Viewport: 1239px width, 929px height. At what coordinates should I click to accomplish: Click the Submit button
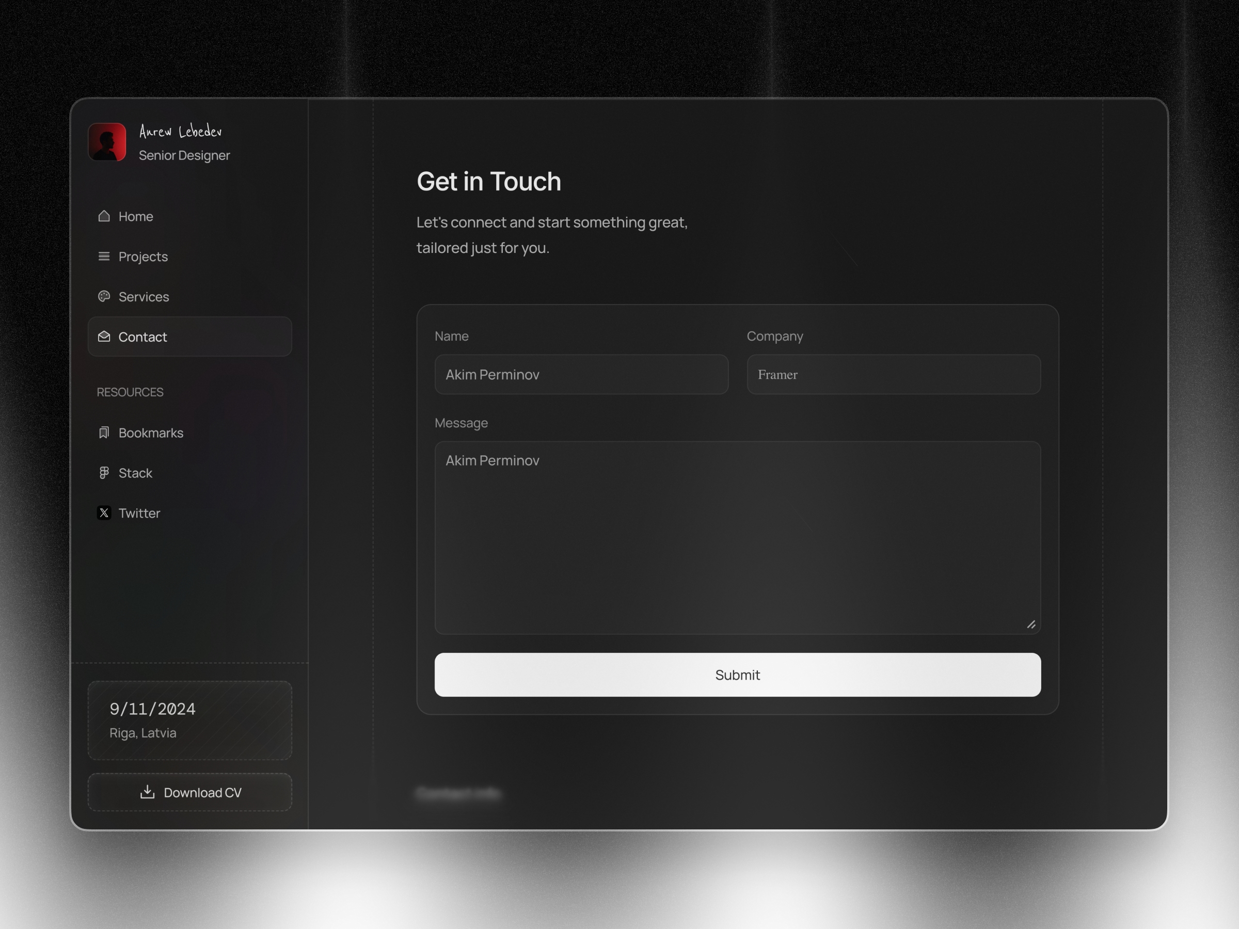pos(738,675)
